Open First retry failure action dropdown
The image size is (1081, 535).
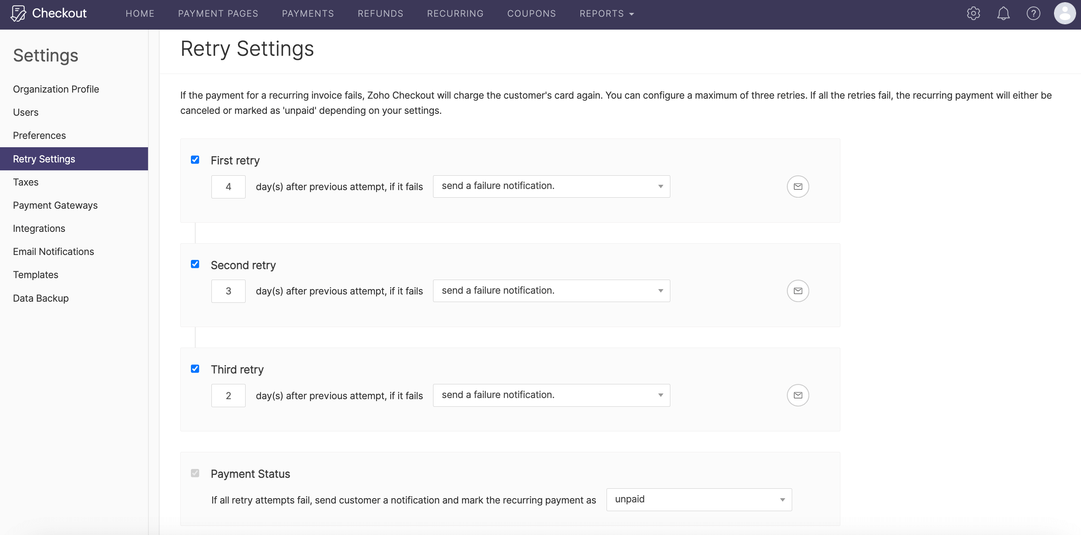click(x=551, y=186)
